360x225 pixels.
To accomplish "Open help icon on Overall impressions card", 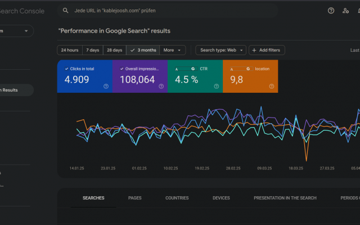I will point(161,86).
